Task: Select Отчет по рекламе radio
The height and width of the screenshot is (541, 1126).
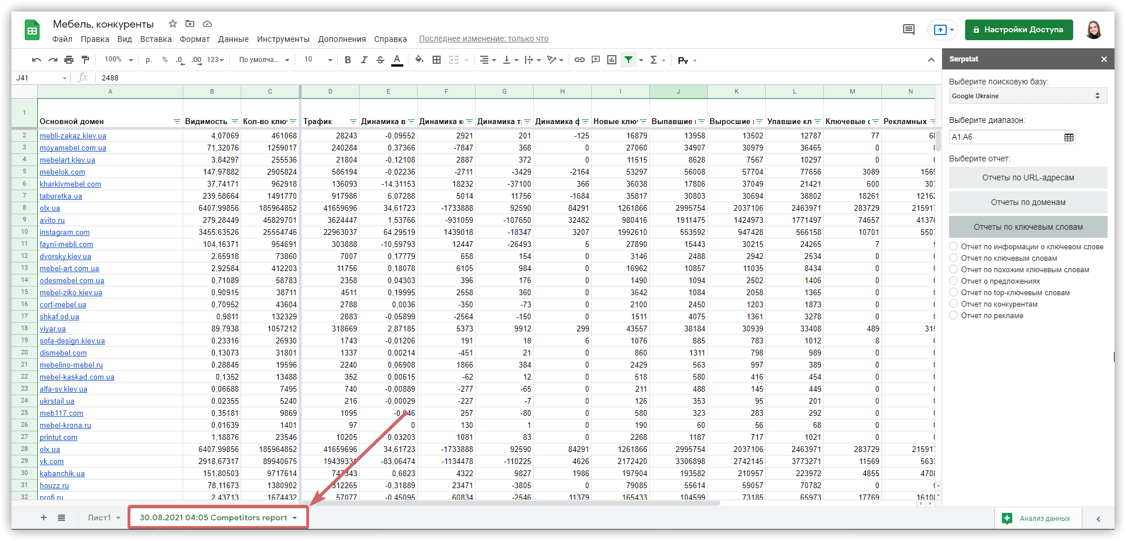Action: [x=954, y=315]
